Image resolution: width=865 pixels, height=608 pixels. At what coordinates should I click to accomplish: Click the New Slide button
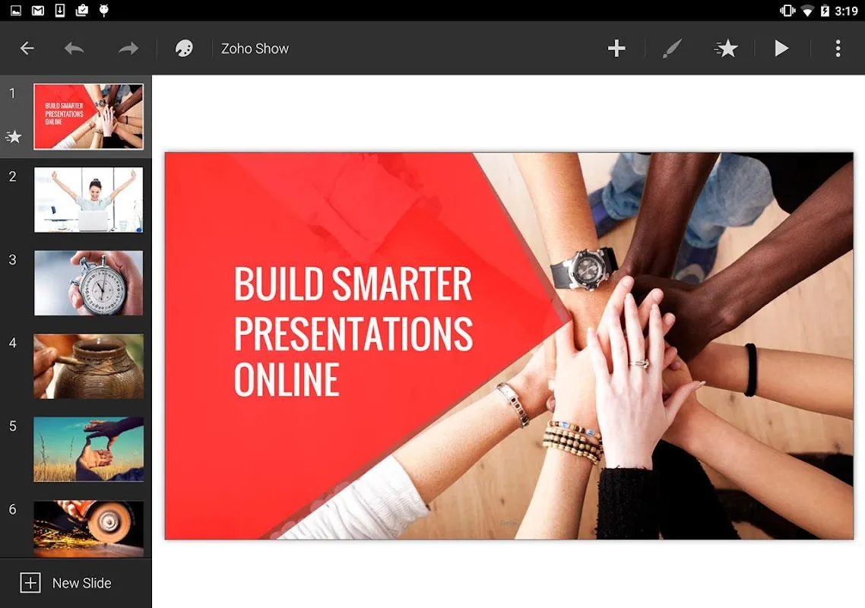[68, 583]
